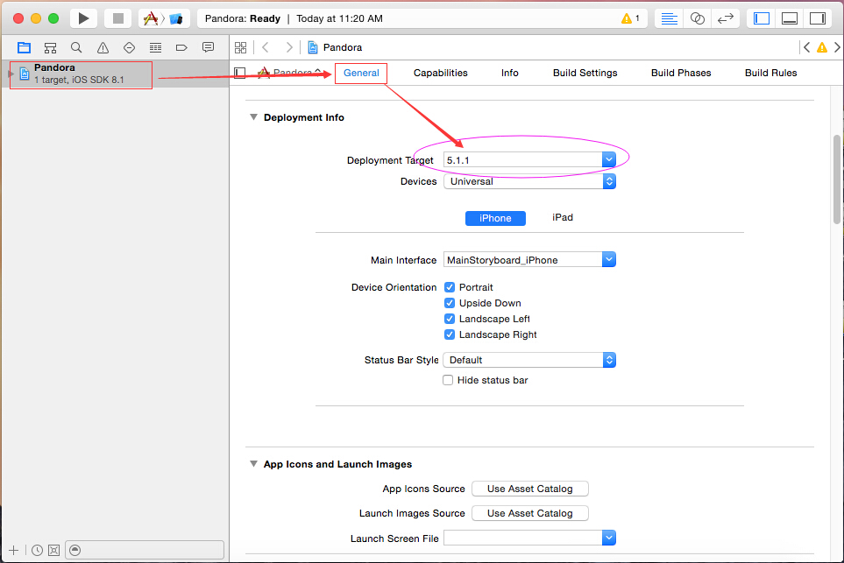The width and height of the screenshot is (844, 563).
Task: Select the run destination device icon
Action: tap(176, 18)
